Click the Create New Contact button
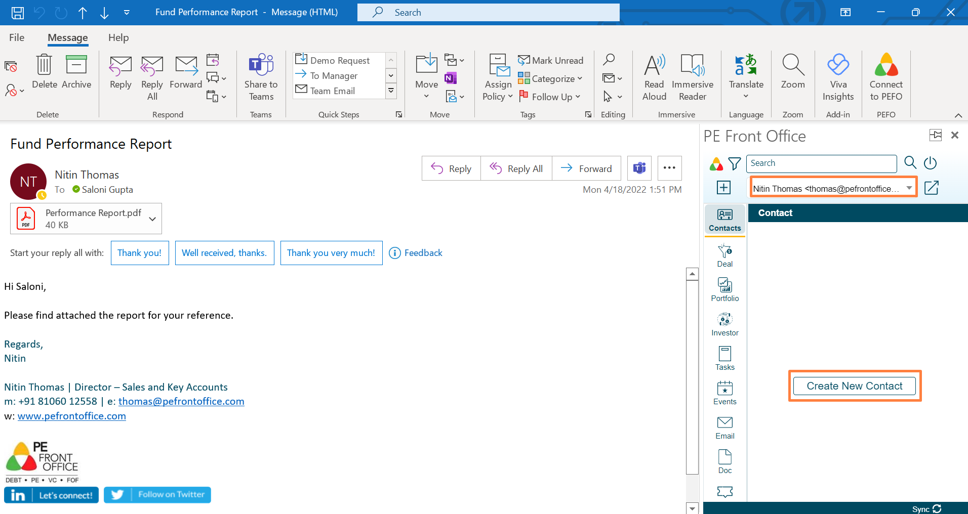 click(x=854, y=386)
